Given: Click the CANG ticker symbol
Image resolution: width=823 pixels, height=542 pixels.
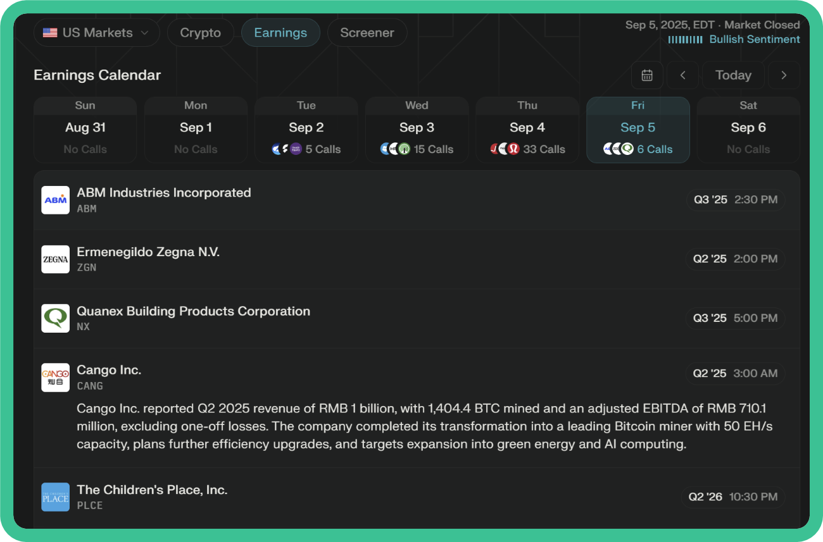Looking at the screenshot, I should (90, 386).
